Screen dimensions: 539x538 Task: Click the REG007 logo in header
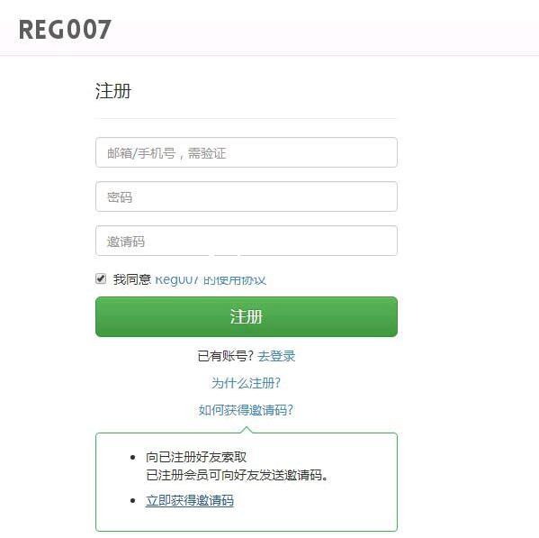click(x=65, y=30)
